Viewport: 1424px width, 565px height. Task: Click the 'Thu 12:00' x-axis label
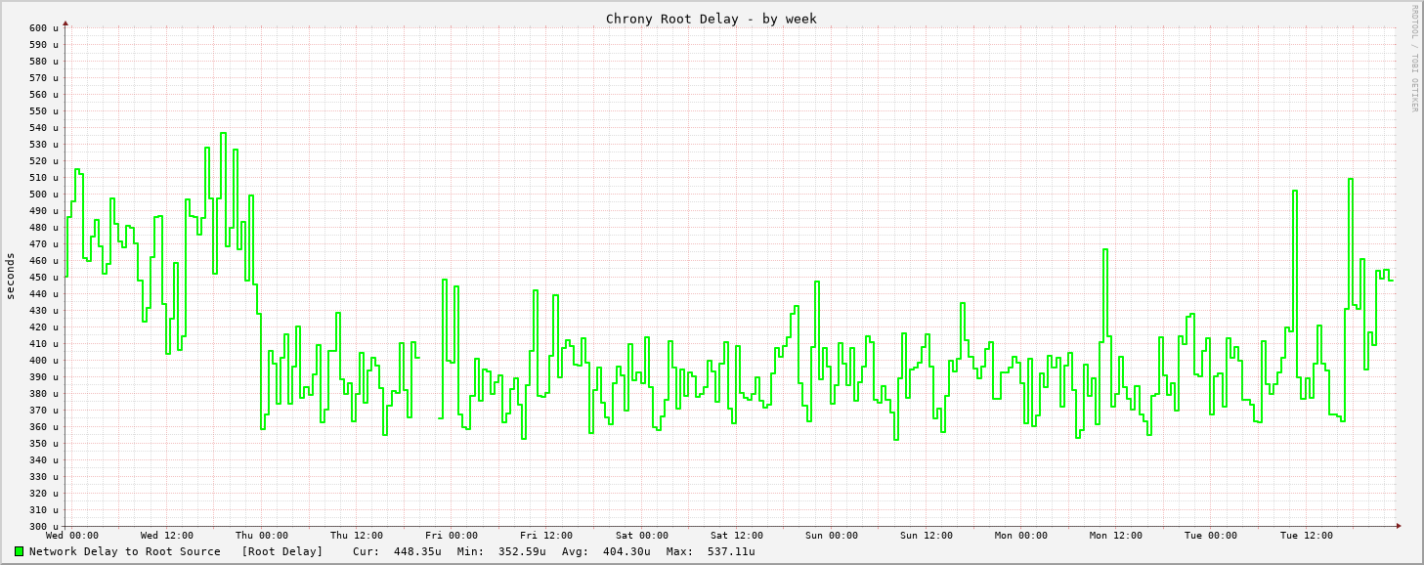pyautogui.click(x=357, y=536)
